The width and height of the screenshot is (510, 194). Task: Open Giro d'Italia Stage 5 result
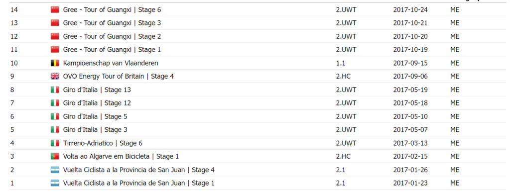click(x=95, y=116)
